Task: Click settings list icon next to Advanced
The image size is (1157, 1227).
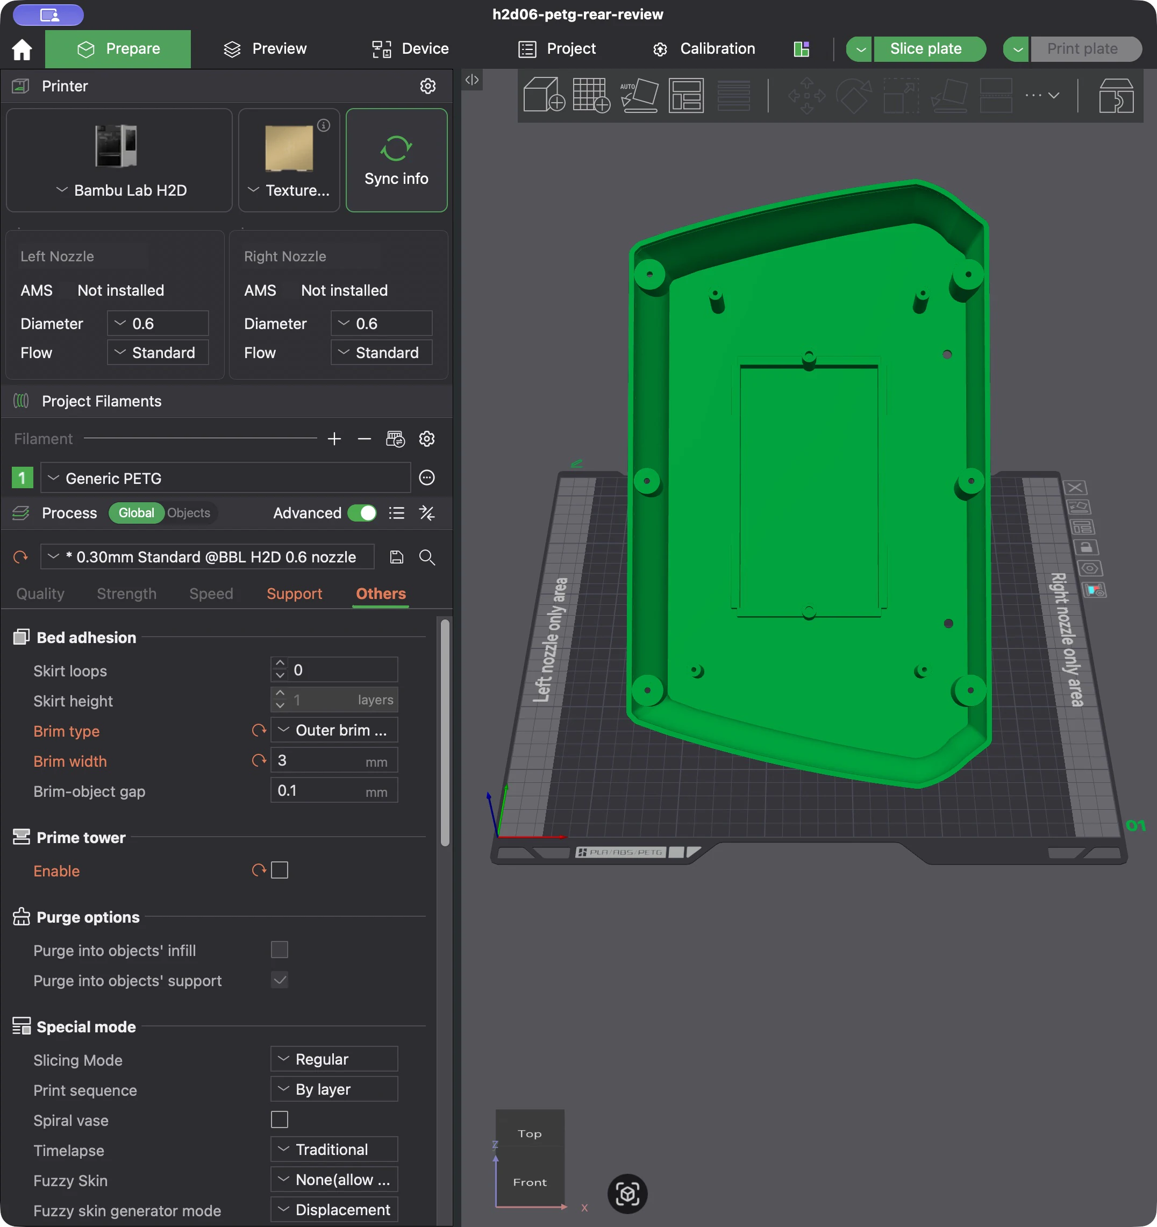Action: [397, 513]
